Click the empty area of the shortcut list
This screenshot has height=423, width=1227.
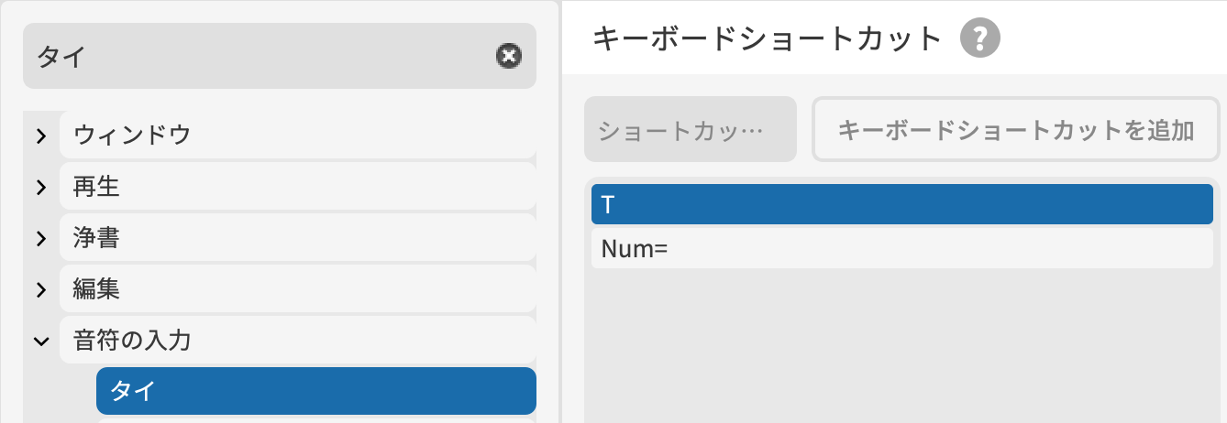tap(901, 348)
